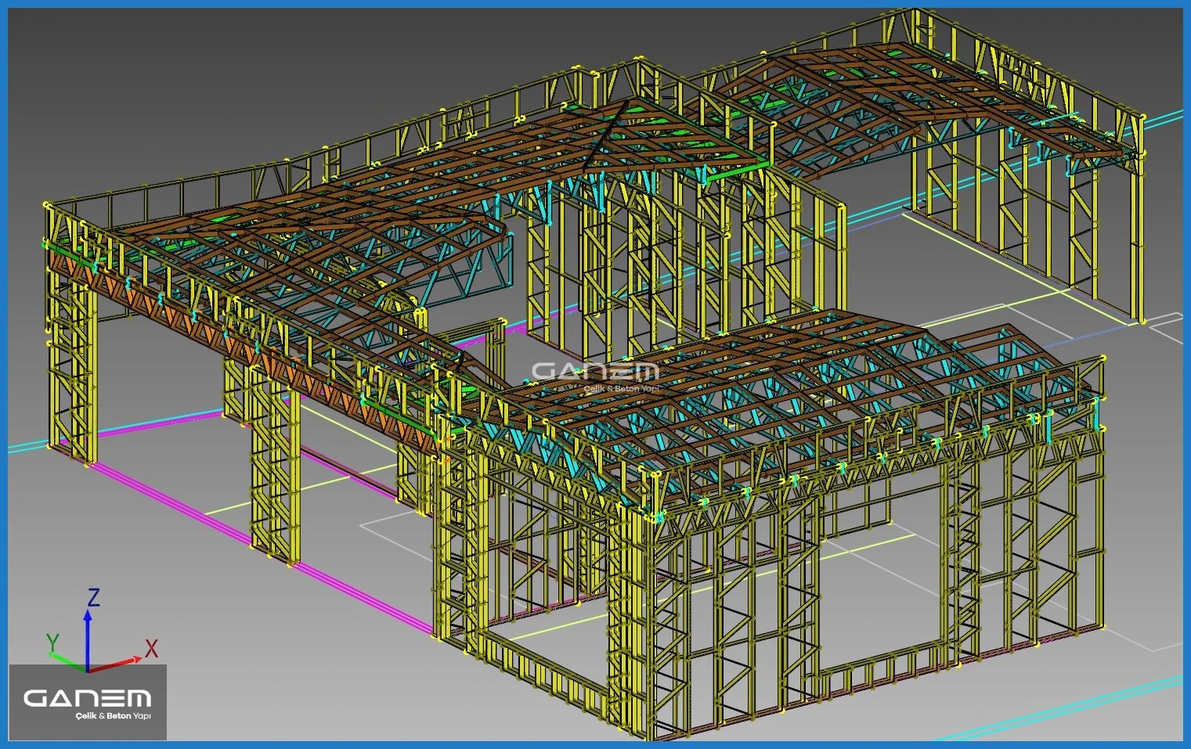Click "Çelik & Beton Yapı" text under bottom-left logo

click(x=113, y=716)
